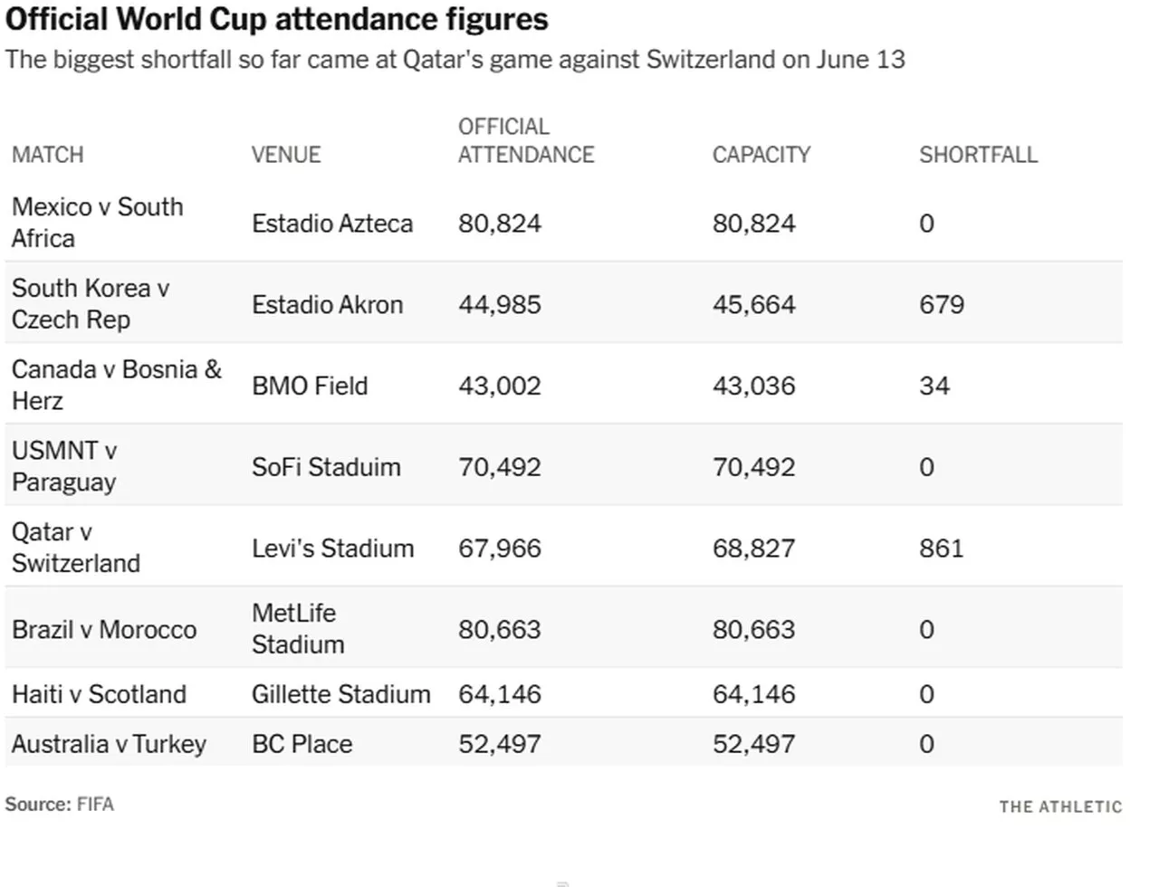Click the Canada v Bosnia & Herz match

click(117, 385)
